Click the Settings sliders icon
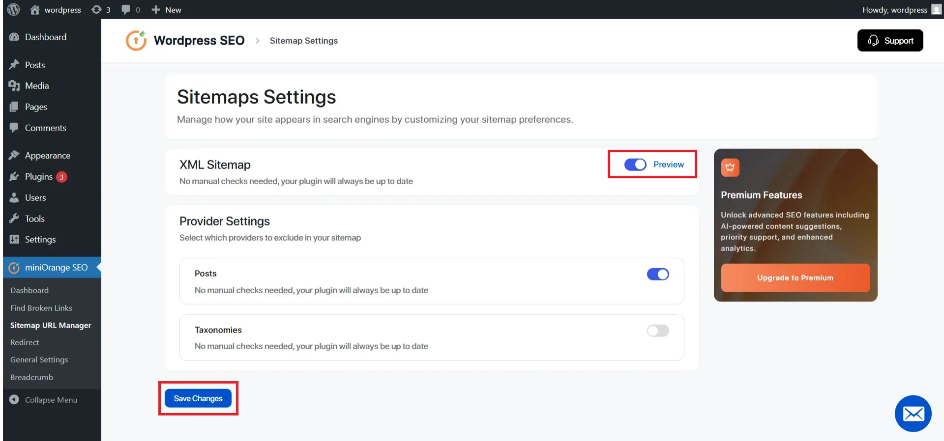Screen dimensions: 944x441 point(14,239)
